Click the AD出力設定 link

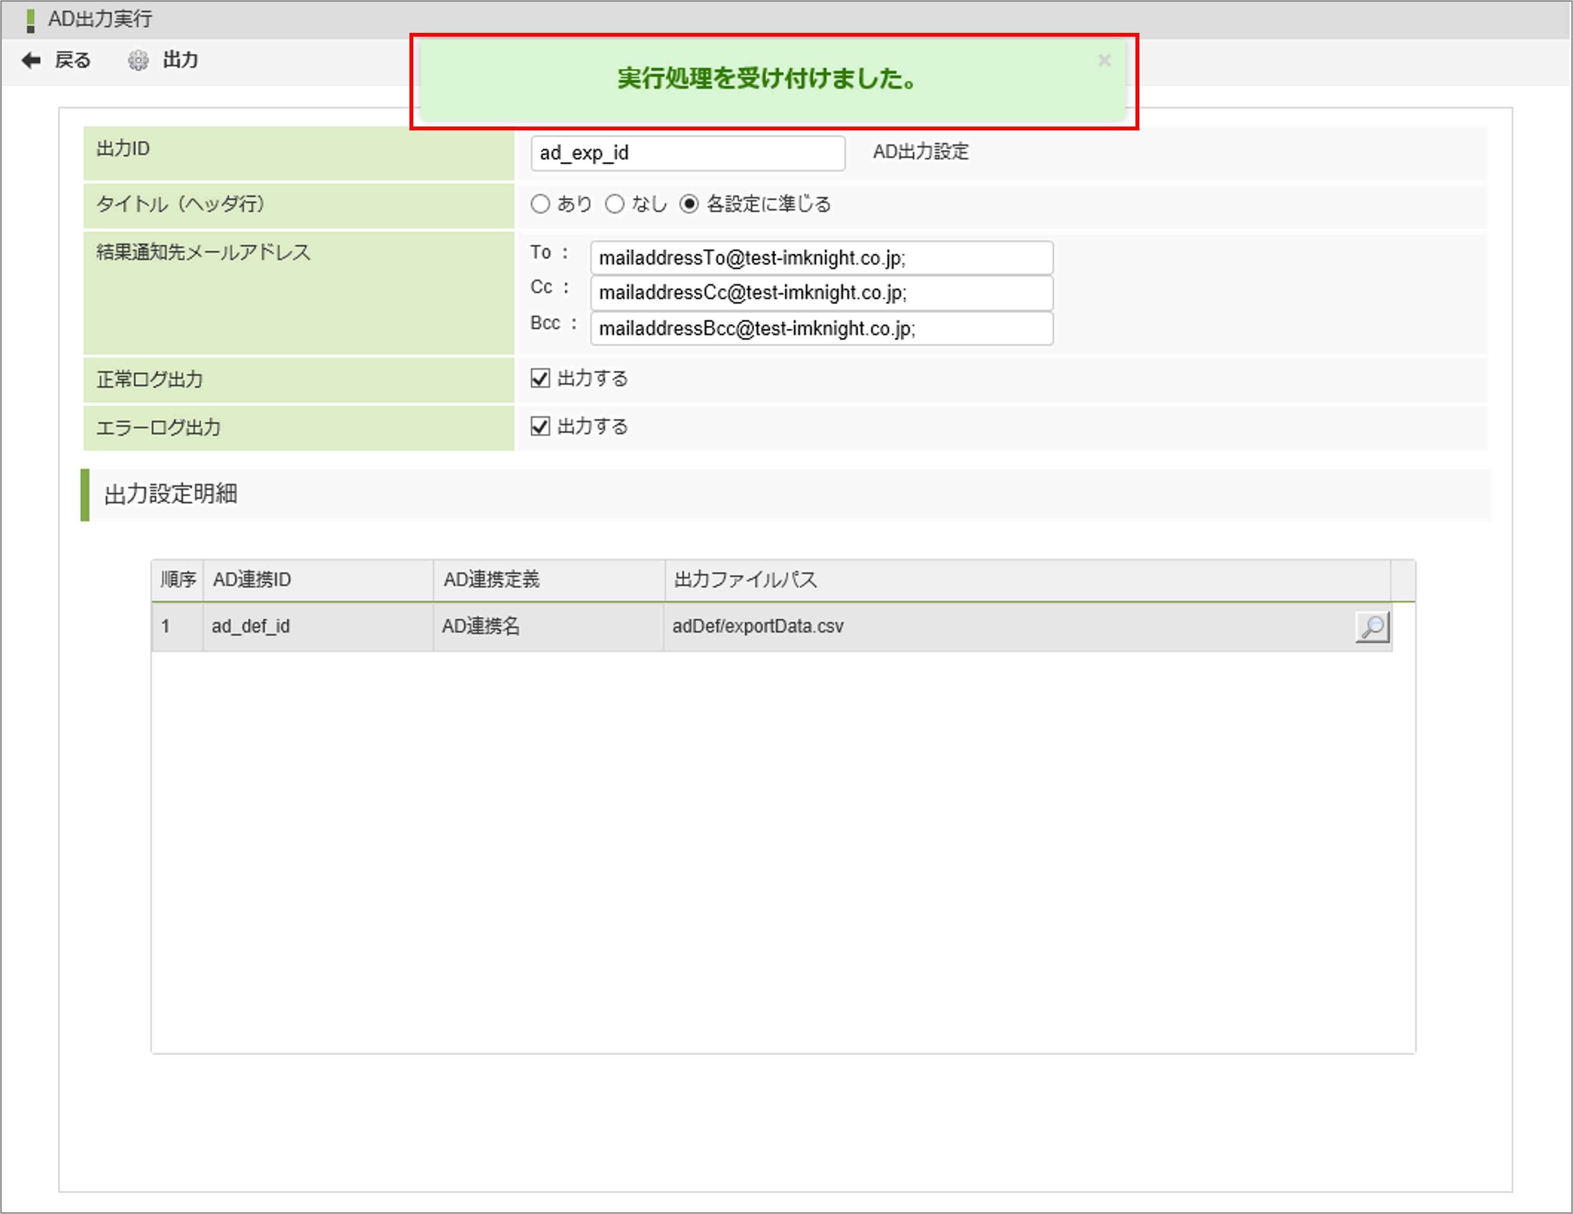coord(922,152)
